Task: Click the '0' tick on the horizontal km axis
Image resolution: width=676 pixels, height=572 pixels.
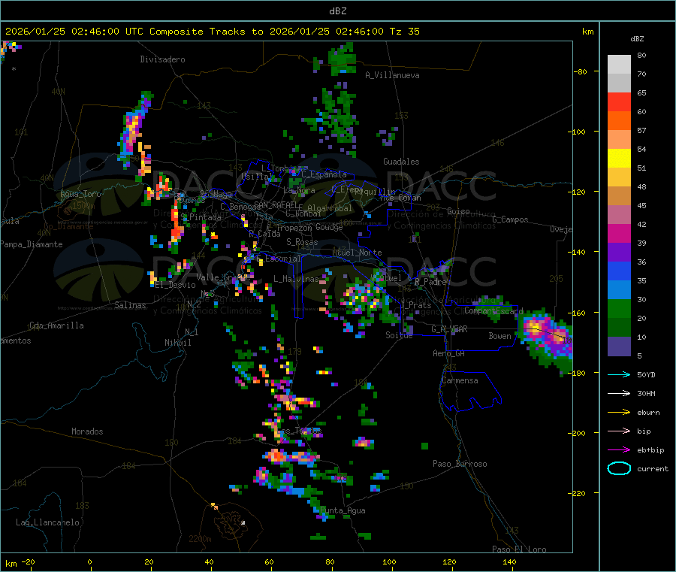Action: (x=89, y=561)
